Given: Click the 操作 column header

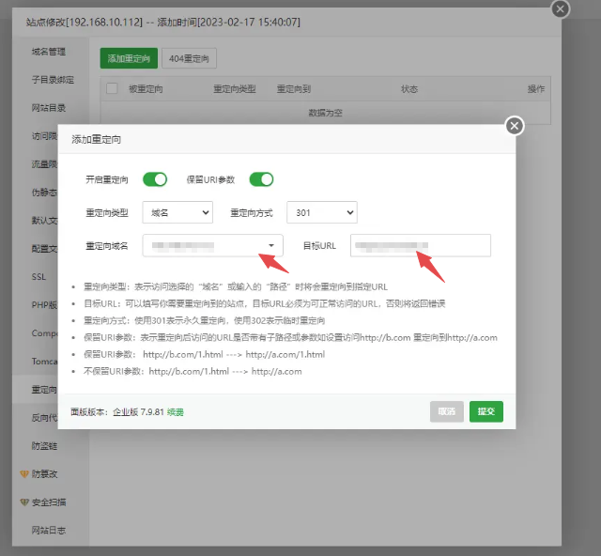Looking at the screenshot, I should click(x=536, y=89).
